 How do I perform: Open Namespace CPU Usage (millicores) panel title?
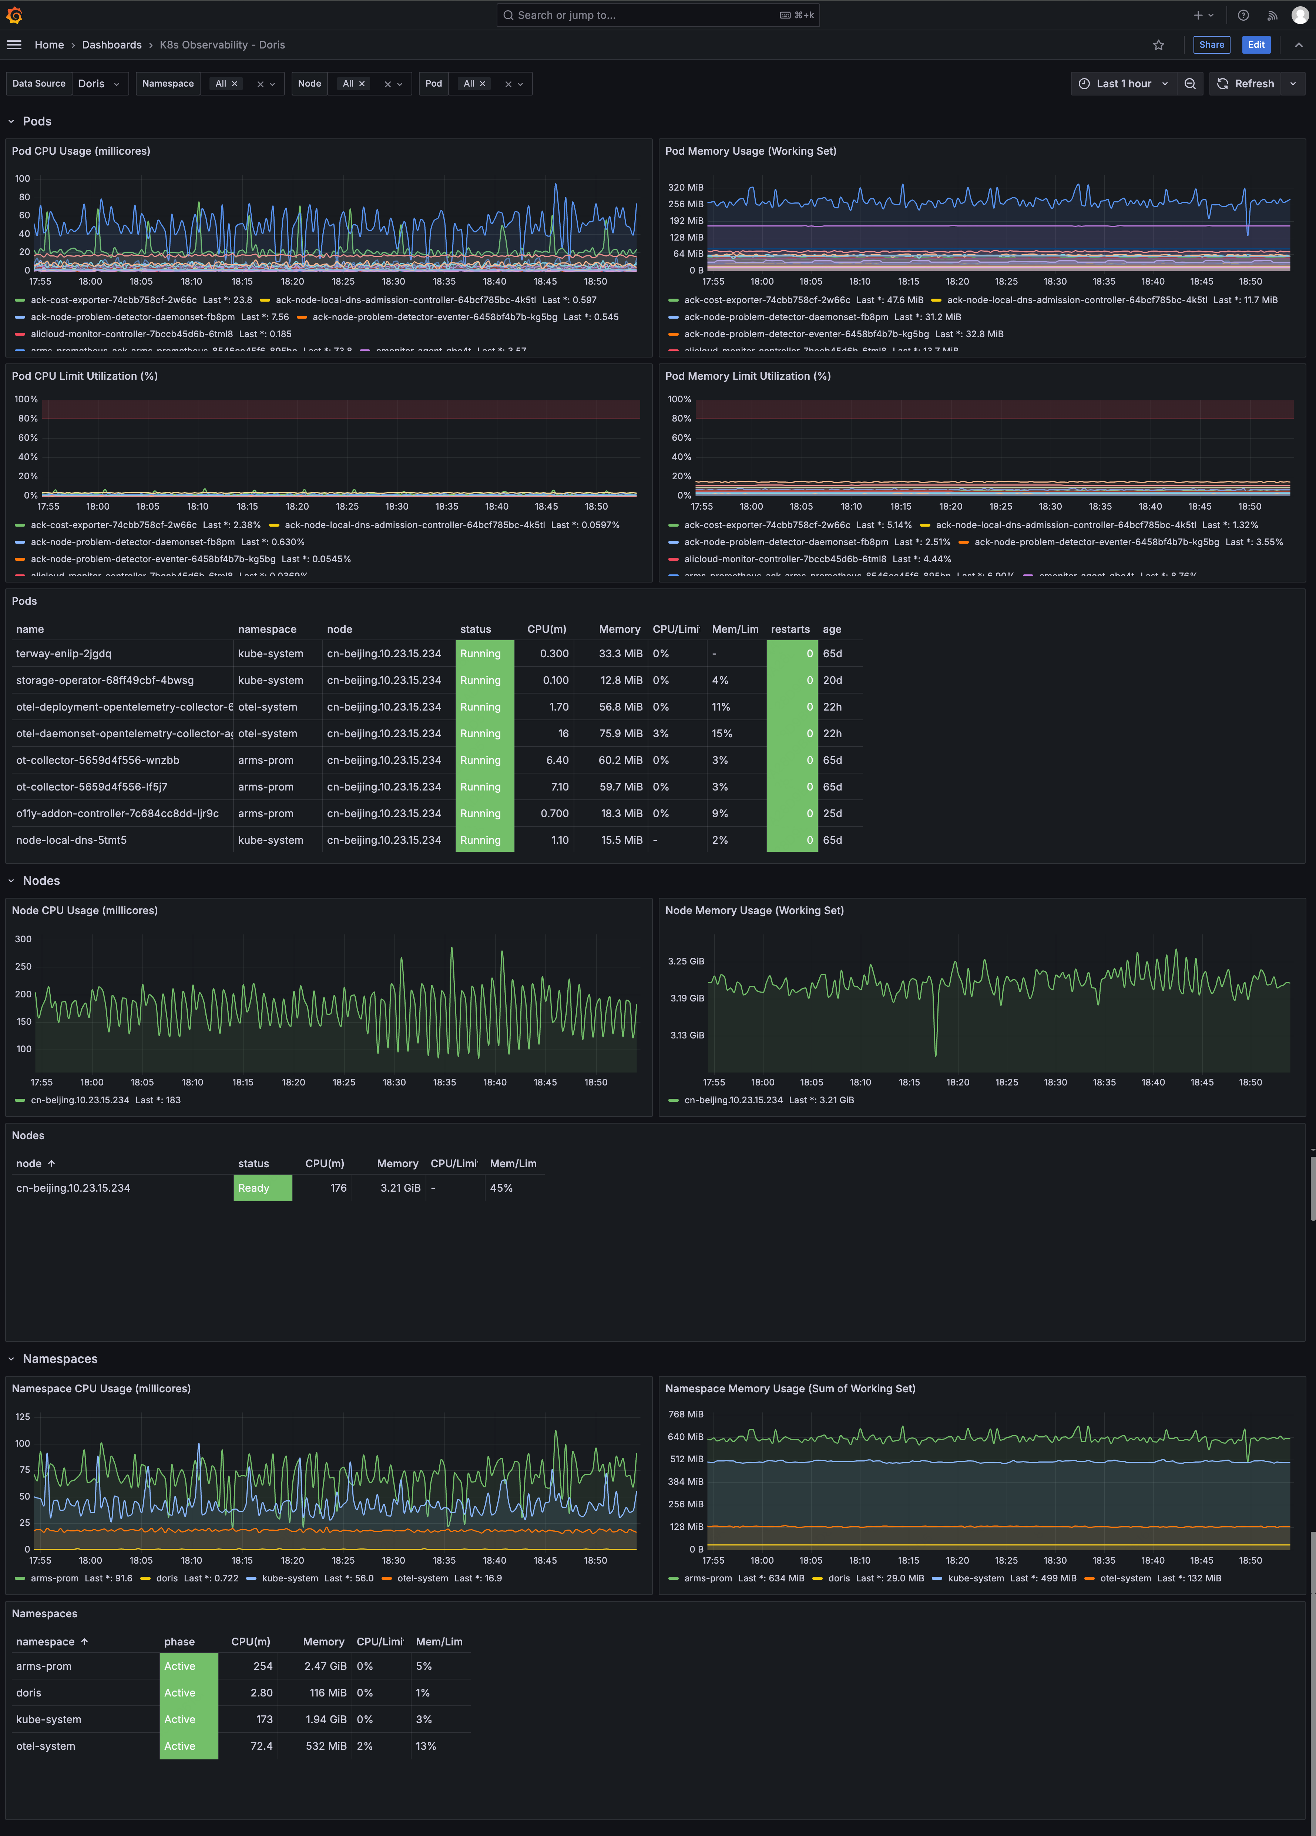pos(101,1389)
